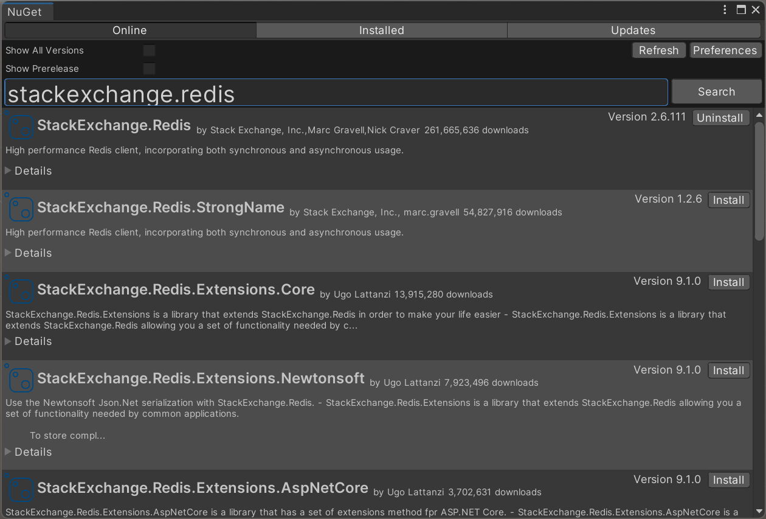This screenshot has height=519, width=766.
Task: Click the Show All Versions label
Action: [x=44, y=51]
